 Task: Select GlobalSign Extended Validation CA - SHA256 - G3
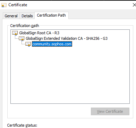tap(67, 38)
